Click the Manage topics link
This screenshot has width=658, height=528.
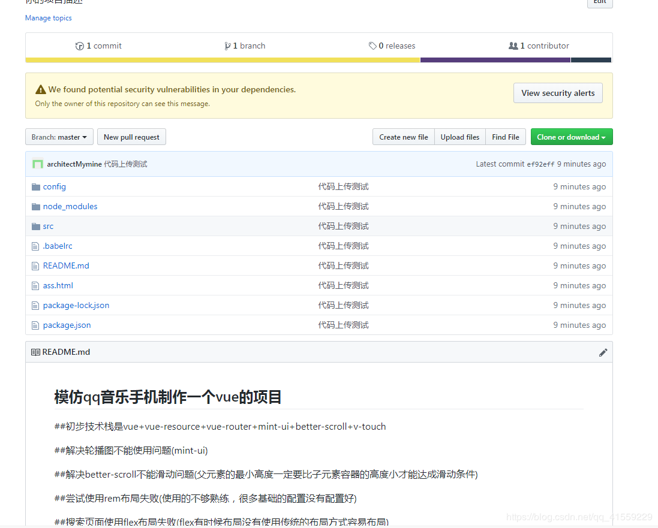(x=49, y=18)
